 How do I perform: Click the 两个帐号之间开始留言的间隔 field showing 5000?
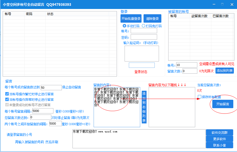point(56,123)
